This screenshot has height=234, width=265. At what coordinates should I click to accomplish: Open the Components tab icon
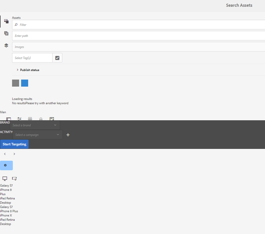(6, 33)
